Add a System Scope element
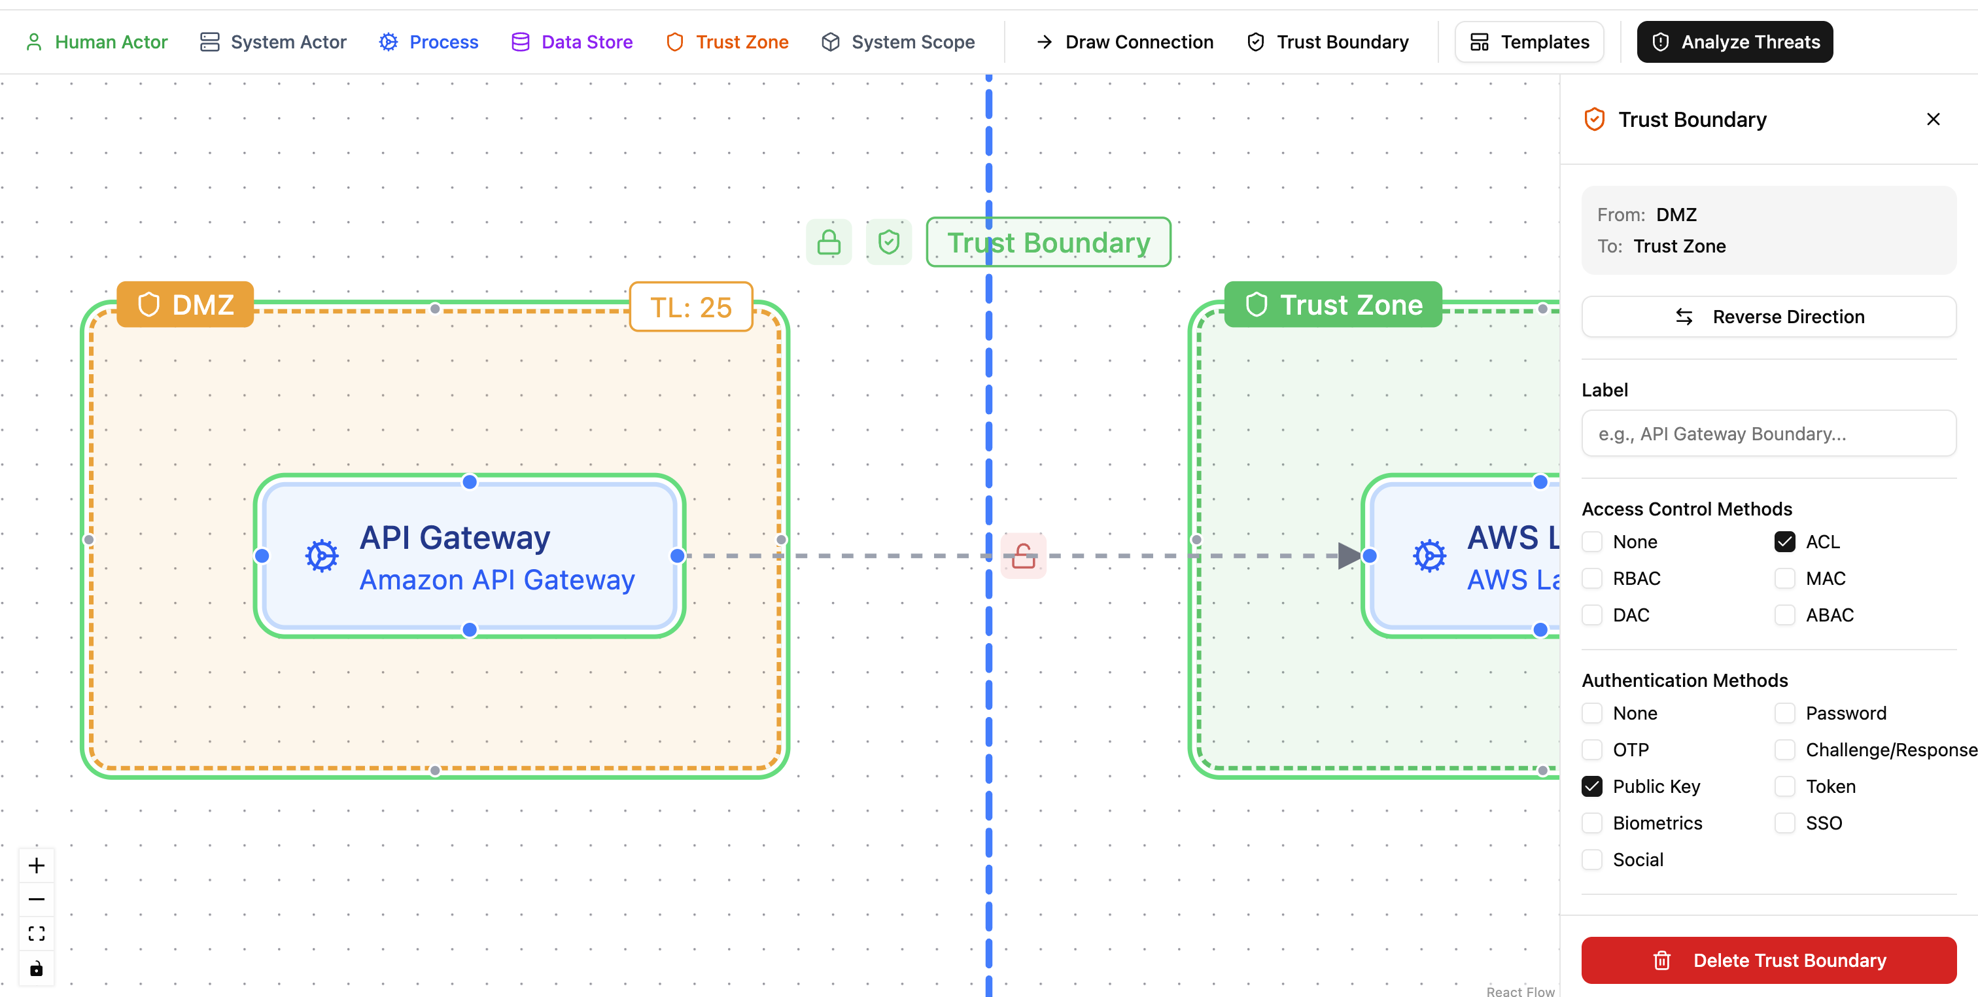 (897, 41)
